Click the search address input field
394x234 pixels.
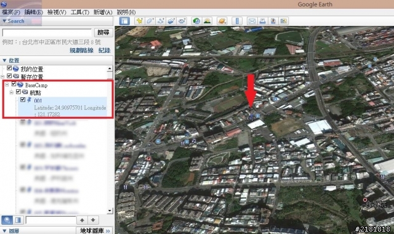click(x=47, y=33)
